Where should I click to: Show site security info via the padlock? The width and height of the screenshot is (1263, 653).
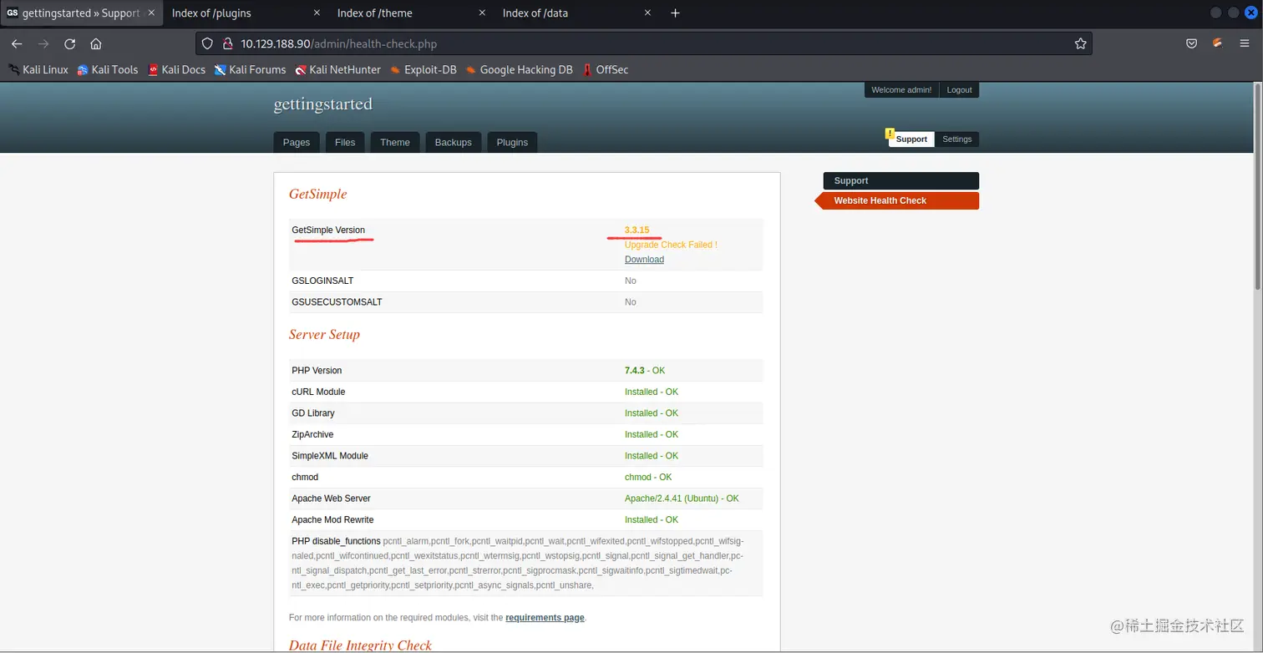pyautogui.click(x=226, y=43)
